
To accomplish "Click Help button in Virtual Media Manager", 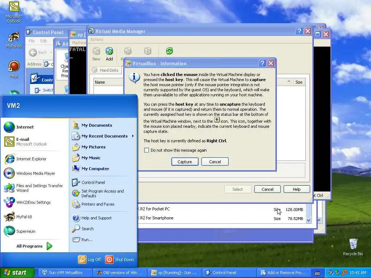I will tap(297, 189).
